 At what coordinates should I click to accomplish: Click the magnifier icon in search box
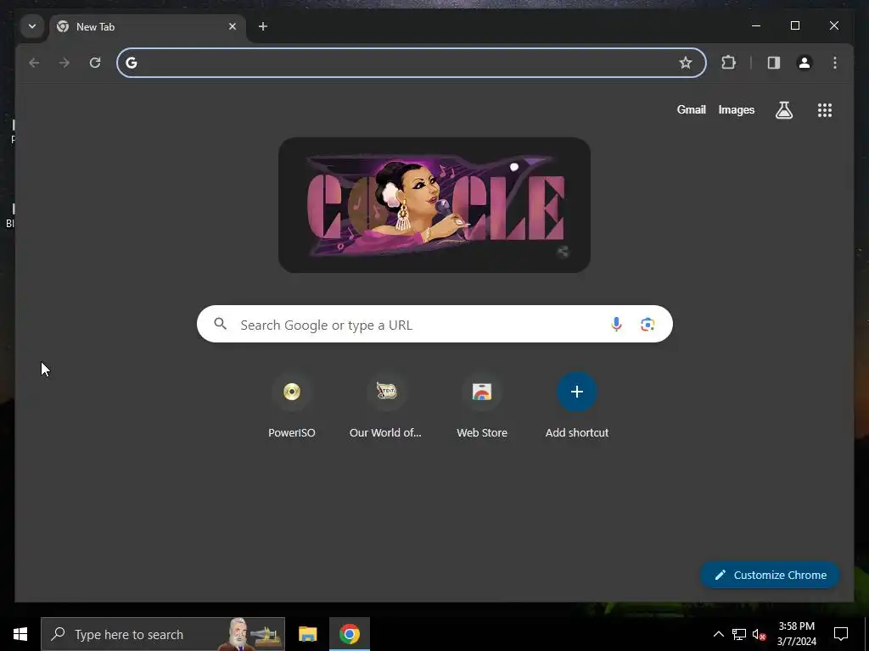pyautogui.click(x=221, y=324)
